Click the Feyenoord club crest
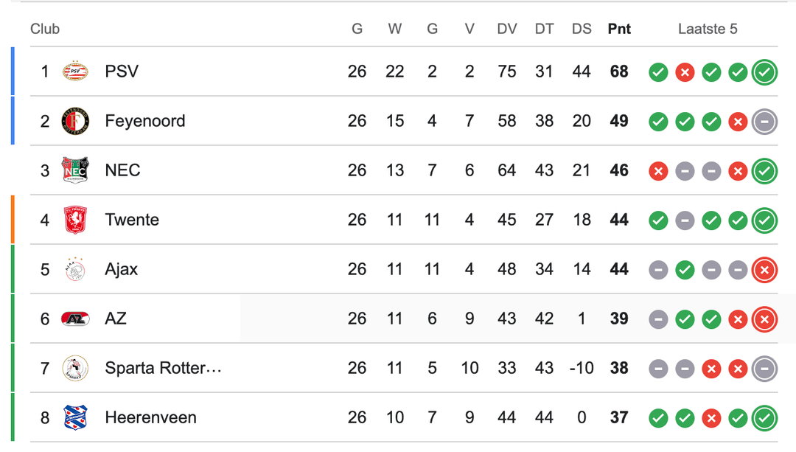Screen dimensions: 796x452 click(x=75, y=121)
